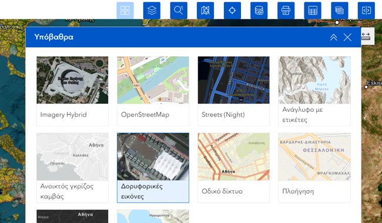This screenshot has height=223, width=382.
Task: Select the Imagery Hybrid thumbnail
Action: (72, 80)
